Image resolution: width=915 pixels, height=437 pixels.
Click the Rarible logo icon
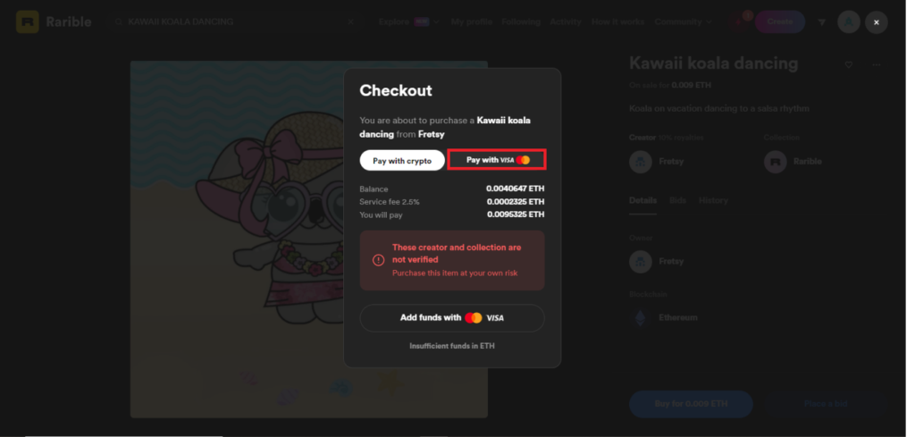(28, 22)
